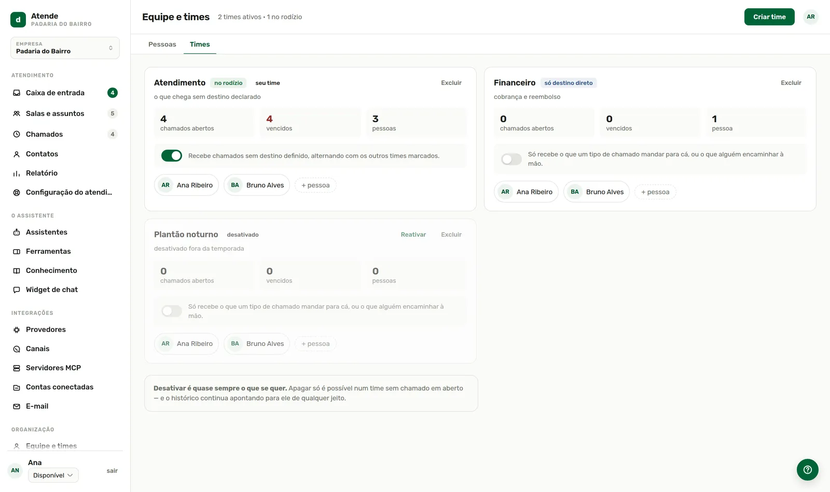Viewport: 830px width, 492px height.
Task: Click the AR user avatar in header
Action: pyautogui.click(x=810, y=17)
